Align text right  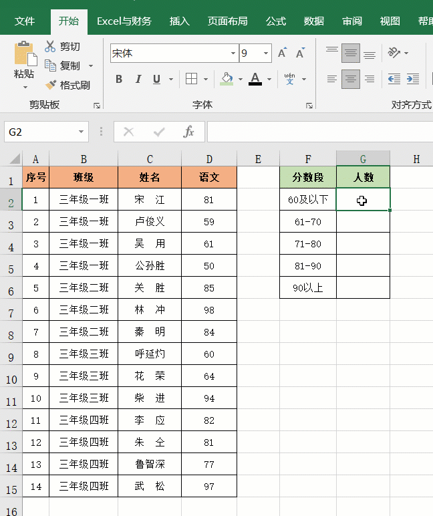[370, 79]
